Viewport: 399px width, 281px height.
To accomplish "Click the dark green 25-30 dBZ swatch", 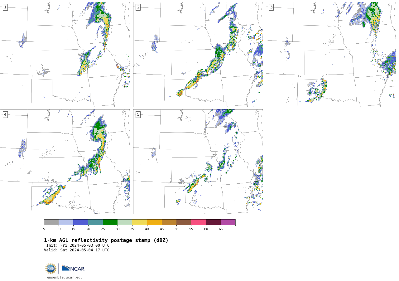I will [x=110, y=222].
